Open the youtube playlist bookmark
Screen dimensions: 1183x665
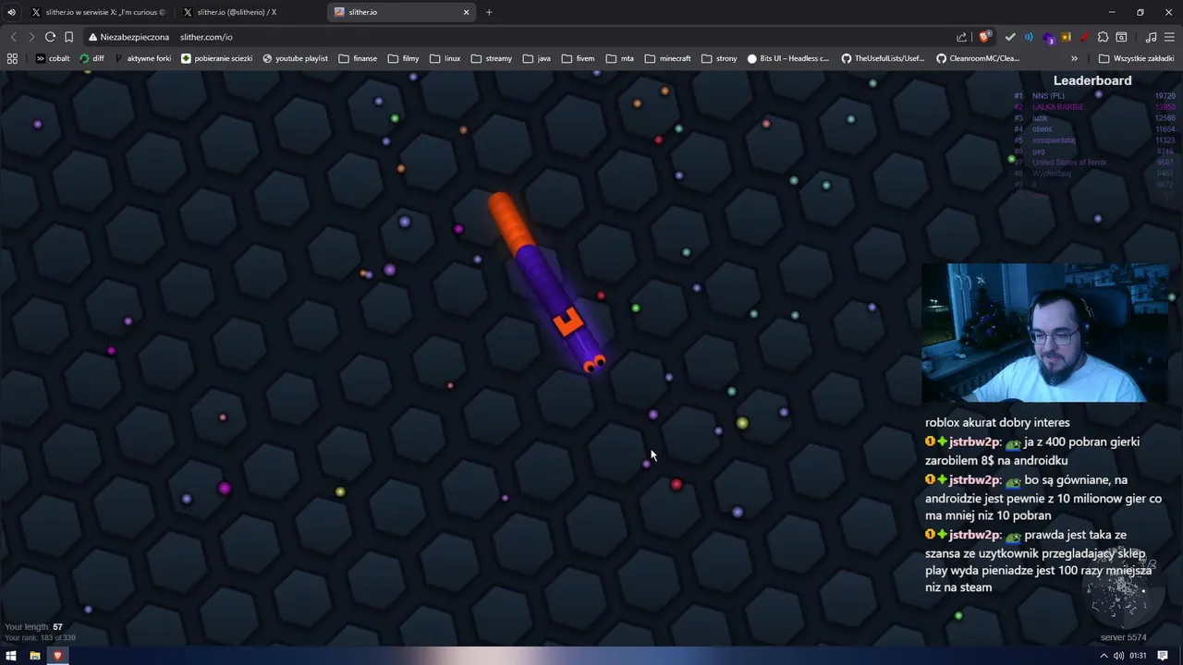(x=295, y=58)
